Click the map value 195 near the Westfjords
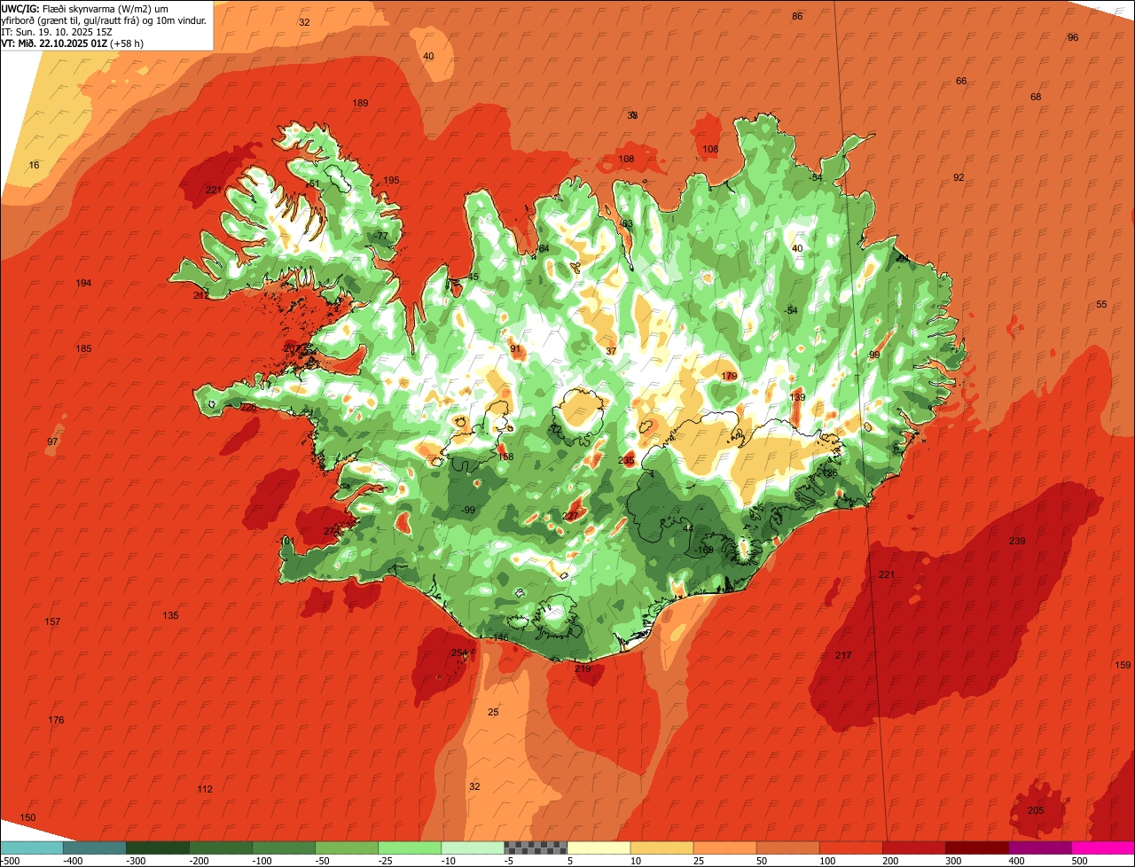 pos(391,180)
